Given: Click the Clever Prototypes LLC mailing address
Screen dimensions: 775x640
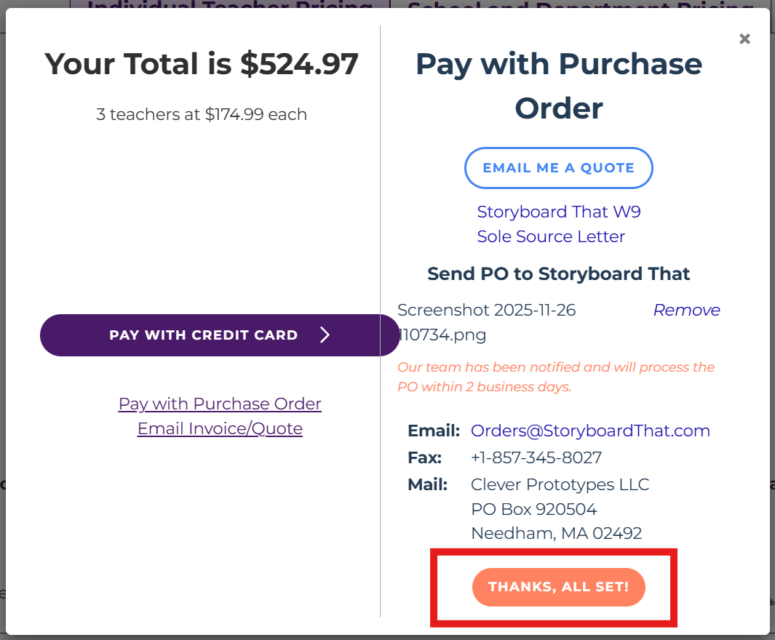Looking at the screenshot, I should click(x=560, y=484).
